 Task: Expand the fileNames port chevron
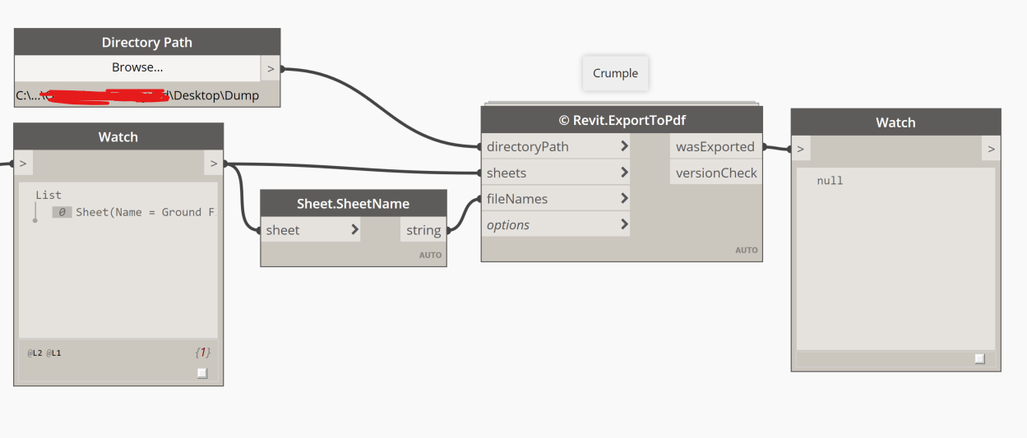624,198
